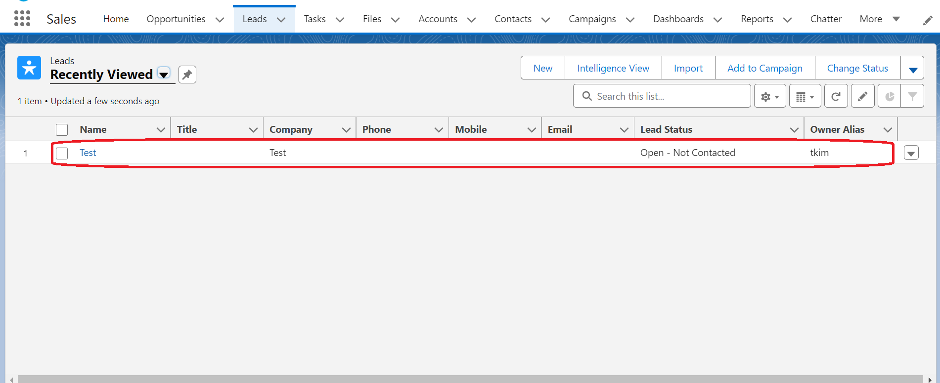Show the charts panel icon
Image resolution: width=940 pixels, height=383 pixels.
coord(889,96)
